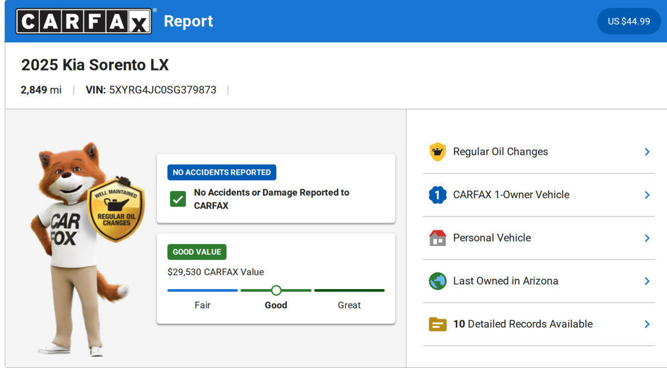Toggle the green No Accidents checkmark box
Screen dimensions: 667x368
pyautogui.click(x=178, y=199)
